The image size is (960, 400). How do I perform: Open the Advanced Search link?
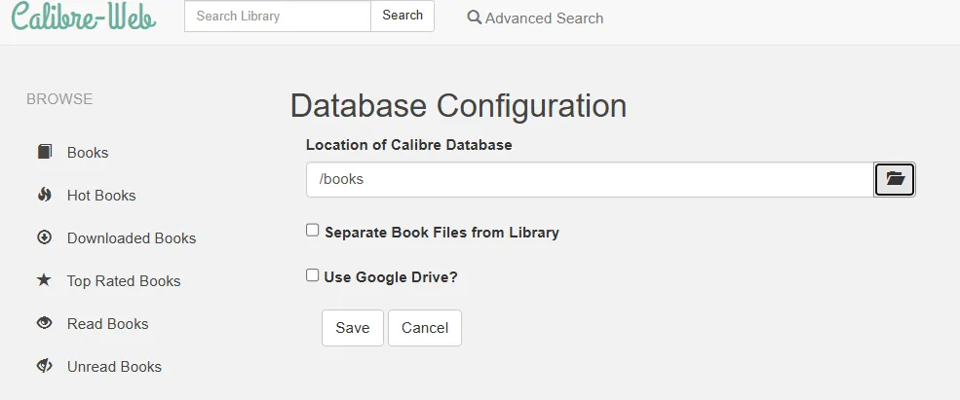click(544, 18)
